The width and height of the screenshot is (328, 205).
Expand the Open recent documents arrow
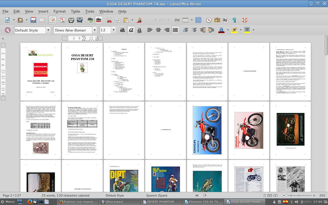coord(26,20)
